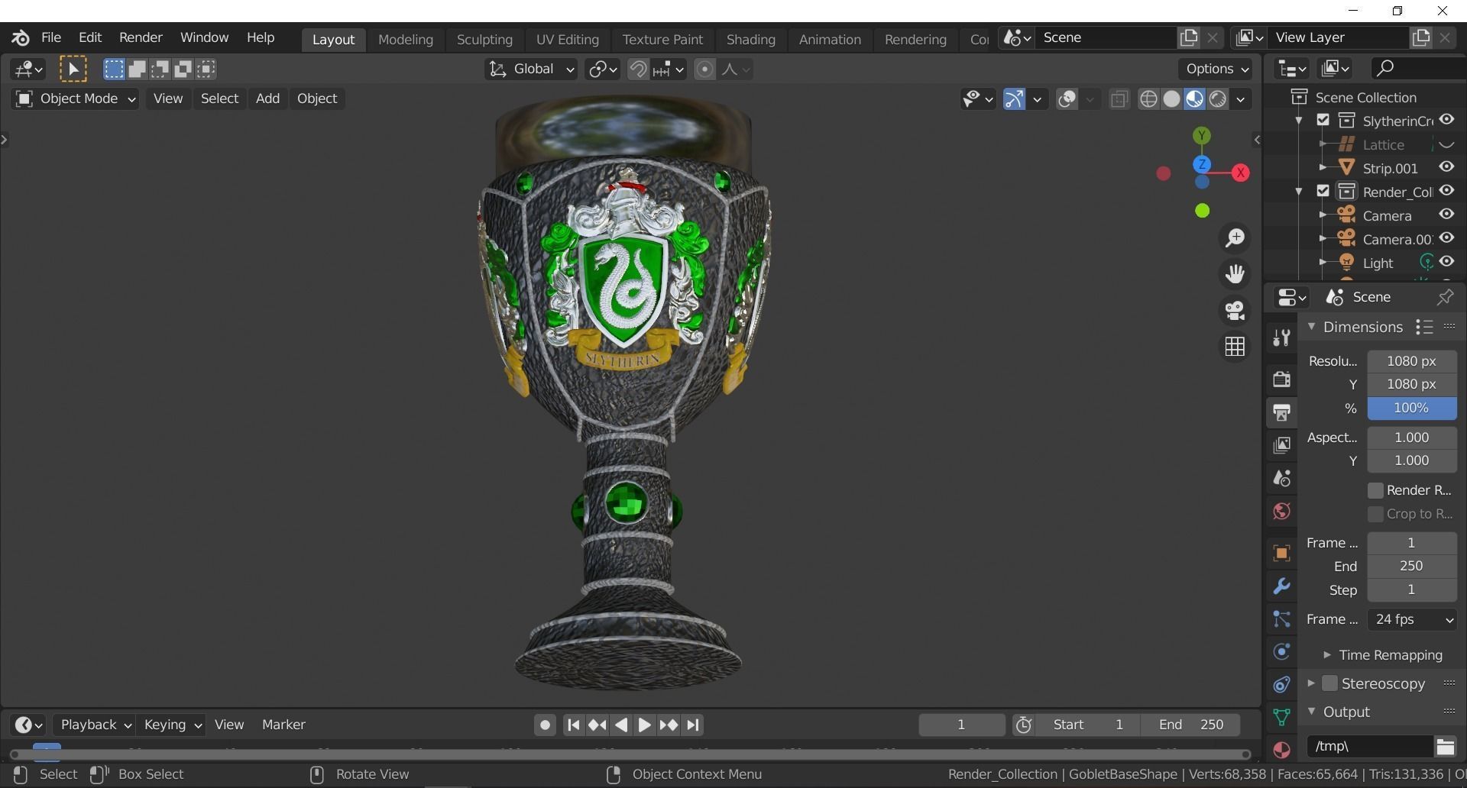Open Object Mode dropdown

[x=75, y=99]
